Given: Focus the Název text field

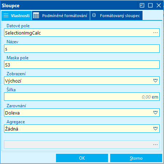Looking at the screenshot, I should tap(82, 49).
